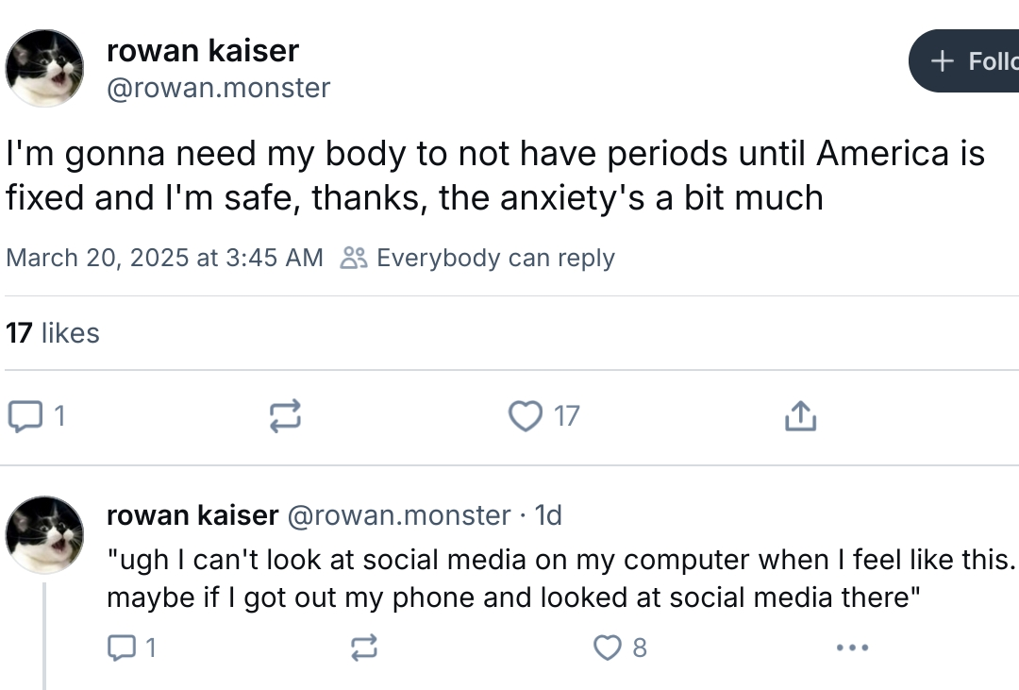This screenshot has height=690, width=1019.
Task: Open the 17 likes list
Action: coord(52,333)
